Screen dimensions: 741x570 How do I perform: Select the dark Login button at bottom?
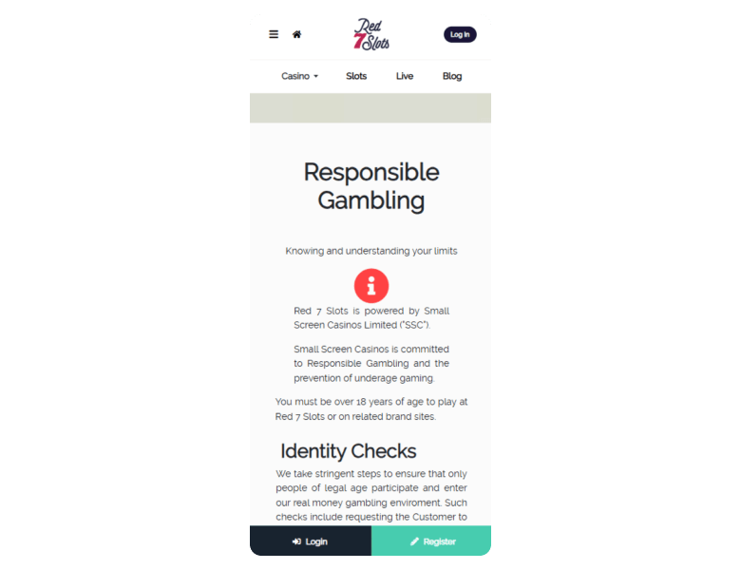click(x=311, y=541)
